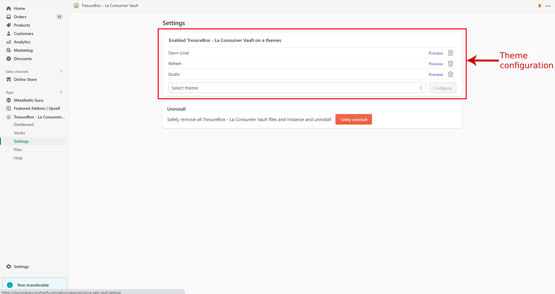Click the Featured Addons app icon
The width and height of the screenshot is (555, 294).
pos(9,108)
